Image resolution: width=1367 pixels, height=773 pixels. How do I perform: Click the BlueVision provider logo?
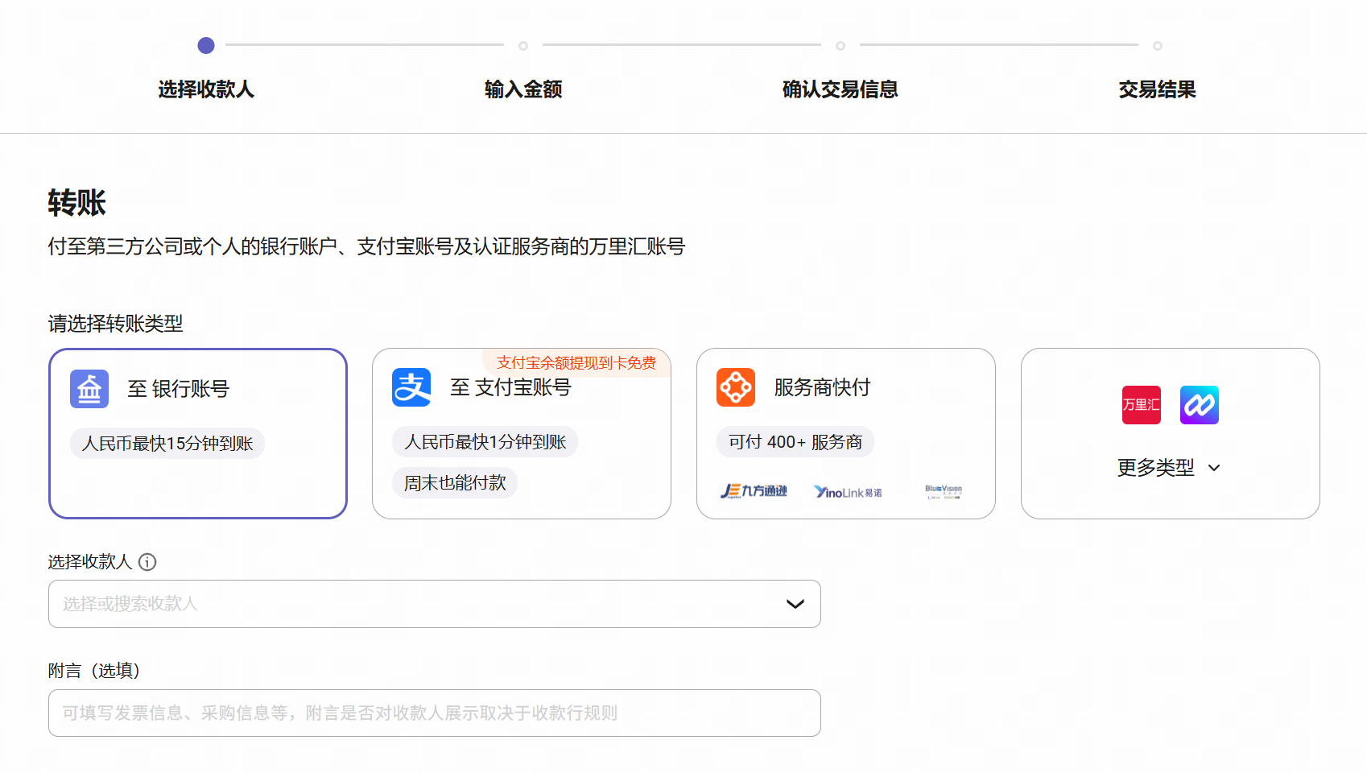944,491
